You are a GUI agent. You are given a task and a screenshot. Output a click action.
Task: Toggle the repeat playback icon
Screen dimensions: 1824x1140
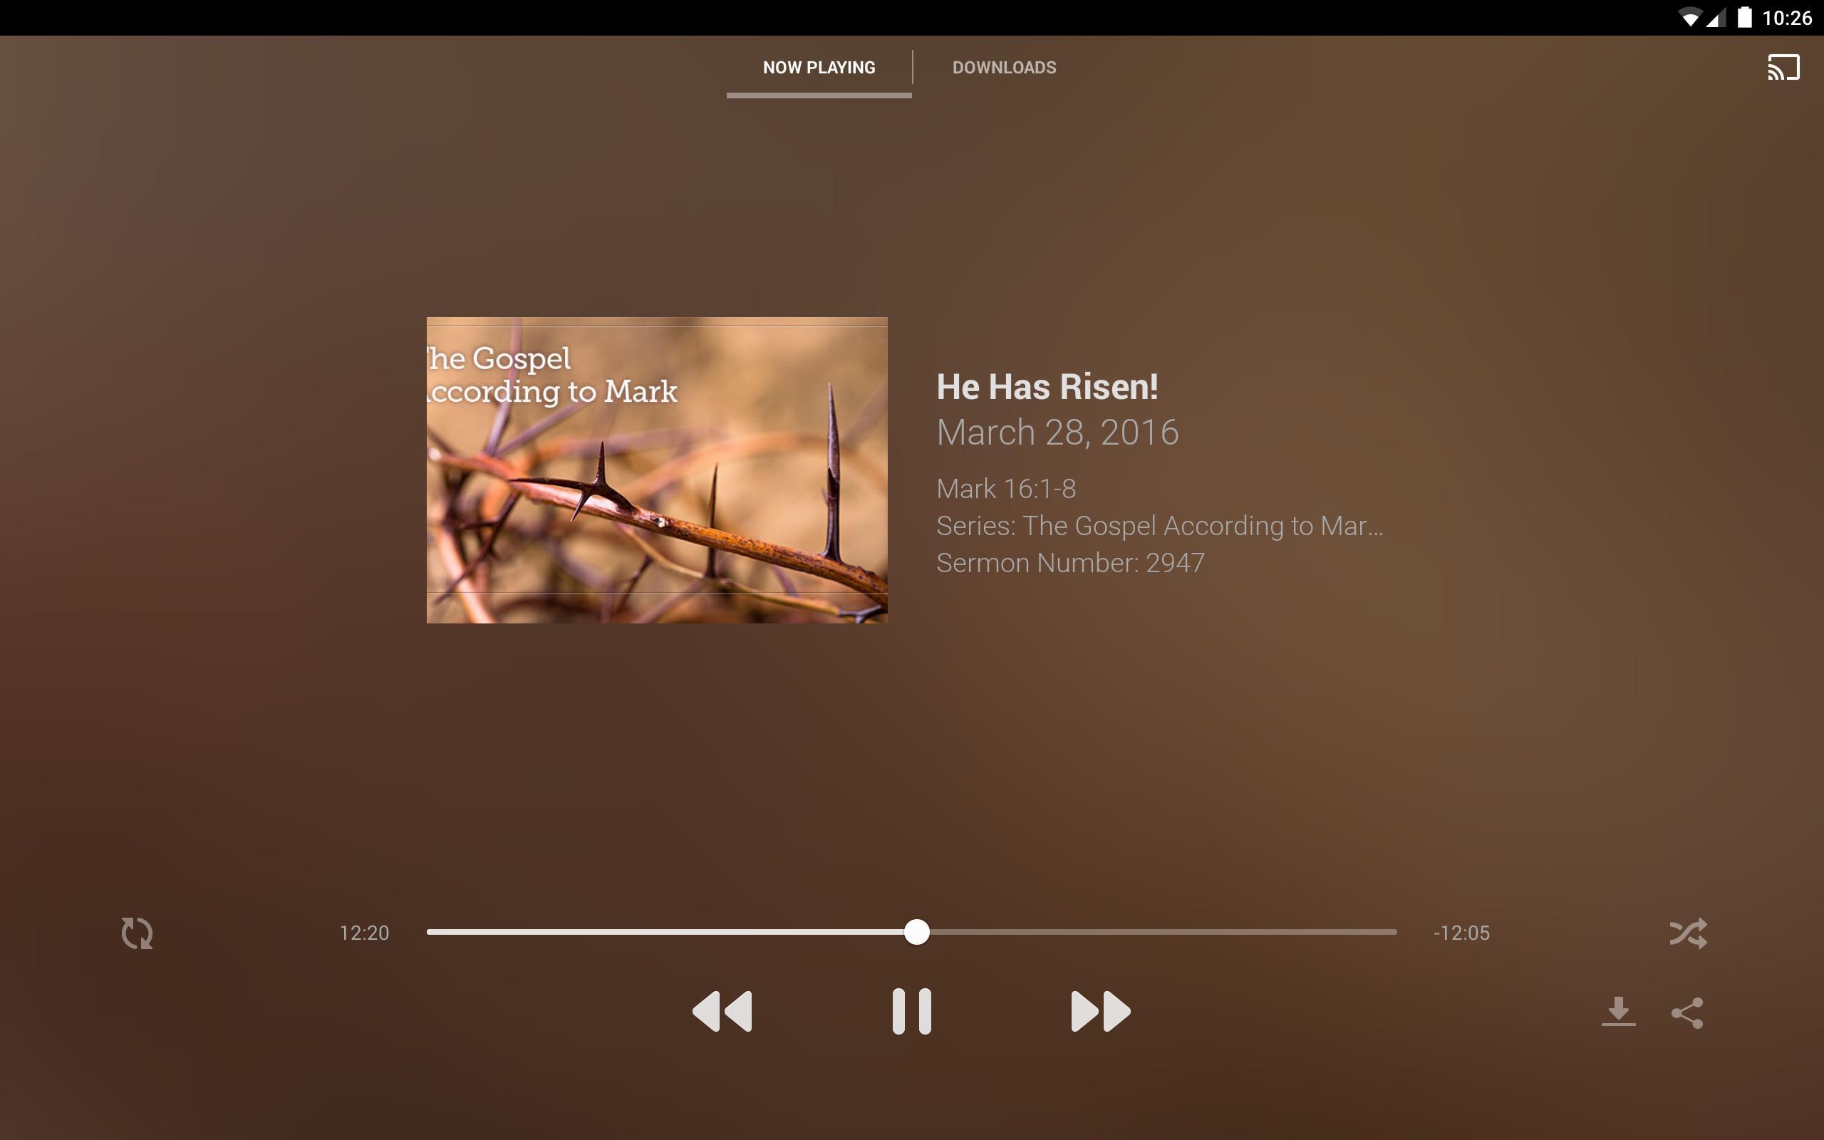(138, 933)
